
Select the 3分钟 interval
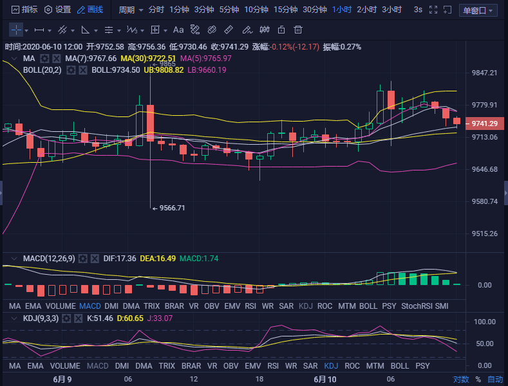pyautogui.click(x=204, y=10)
